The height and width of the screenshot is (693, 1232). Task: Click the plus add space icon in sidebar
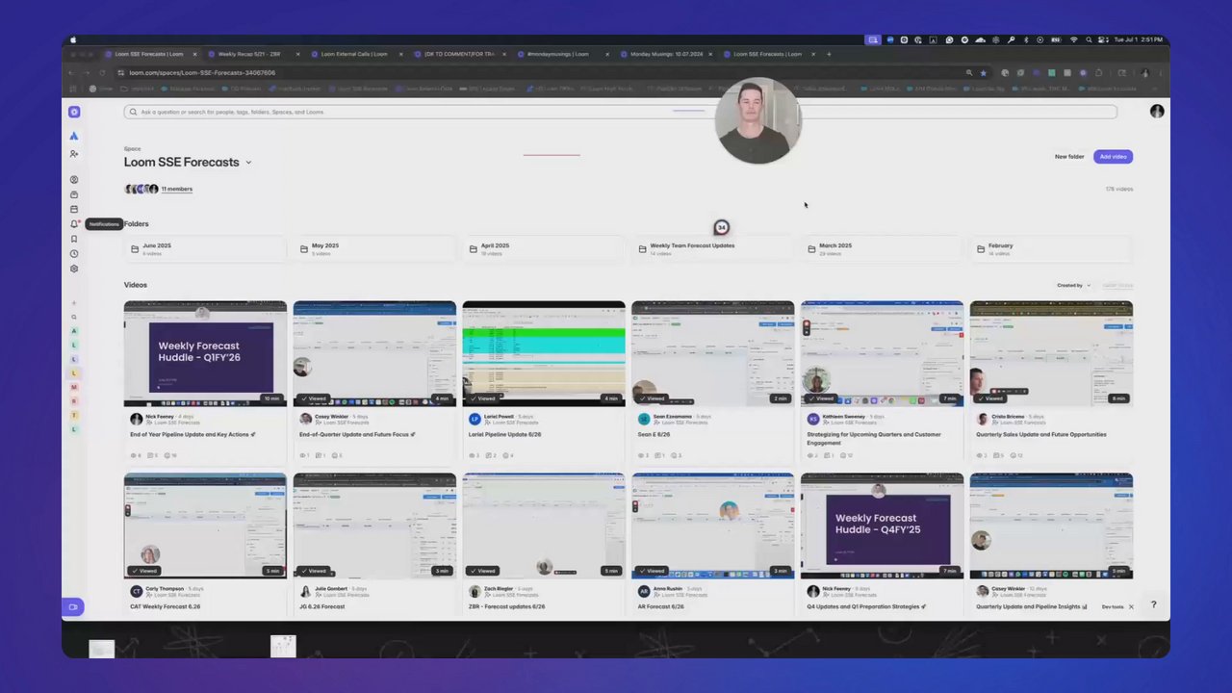click(x=74, y=303)
